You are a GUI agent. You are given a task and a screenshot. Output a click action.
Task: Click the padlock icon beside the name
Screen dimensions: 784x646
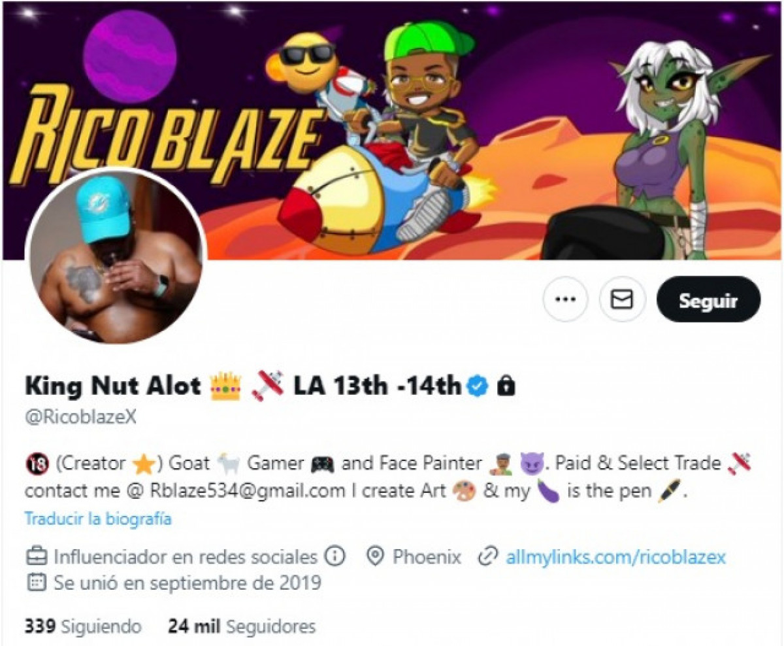[x=506, y=386]
